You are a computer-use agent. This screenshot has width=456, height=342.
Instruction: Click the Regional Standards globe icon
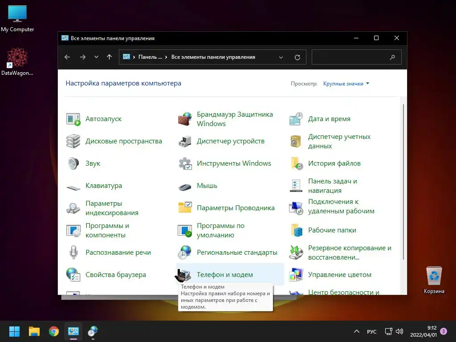point(185,252)
